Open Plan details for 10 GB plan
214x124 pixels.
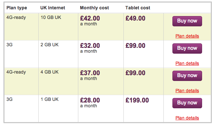pyautogui.click(x=187, y=36)
